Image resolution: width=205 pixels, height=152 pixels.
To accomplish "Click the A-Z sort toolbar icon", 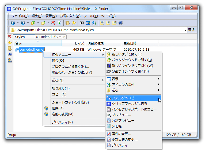I will click(94, 23).
